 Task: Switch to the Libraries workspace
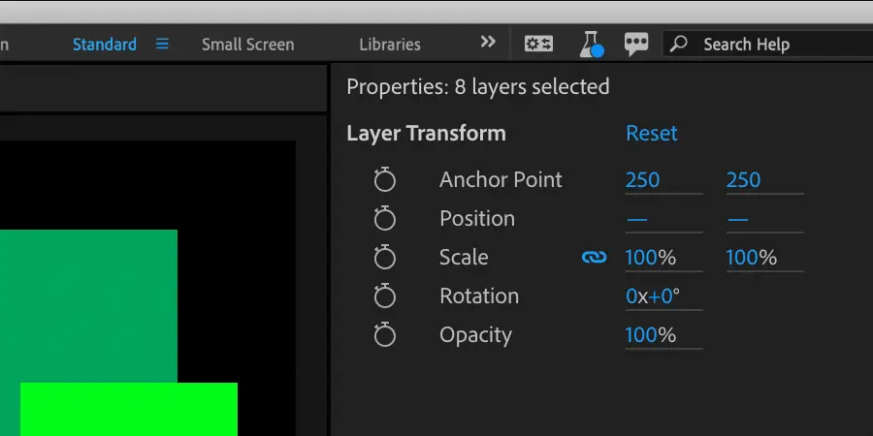[390, 45]
